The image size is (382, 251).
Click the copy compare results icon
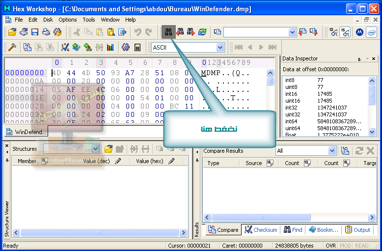[345, 151]
